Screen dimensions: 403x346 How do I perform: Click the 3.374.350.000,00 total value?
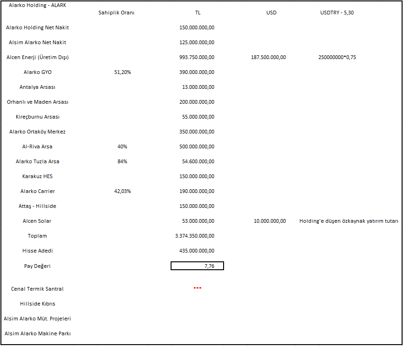(195, 236)
